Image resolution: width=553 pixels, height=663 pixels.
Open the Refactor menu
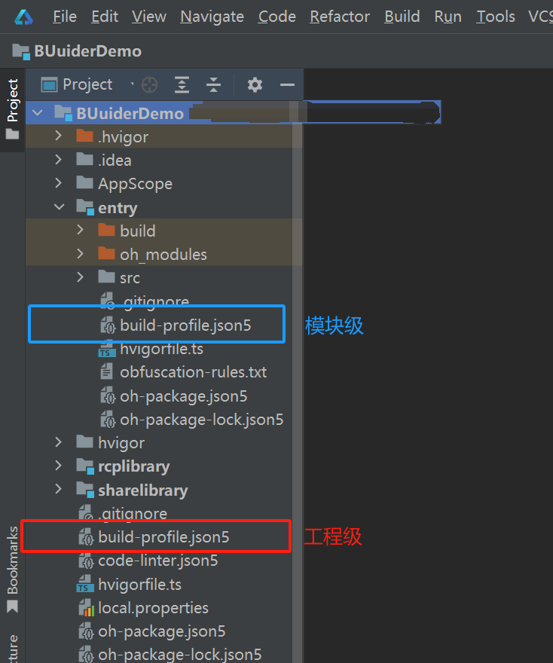[x=339, y=16]
